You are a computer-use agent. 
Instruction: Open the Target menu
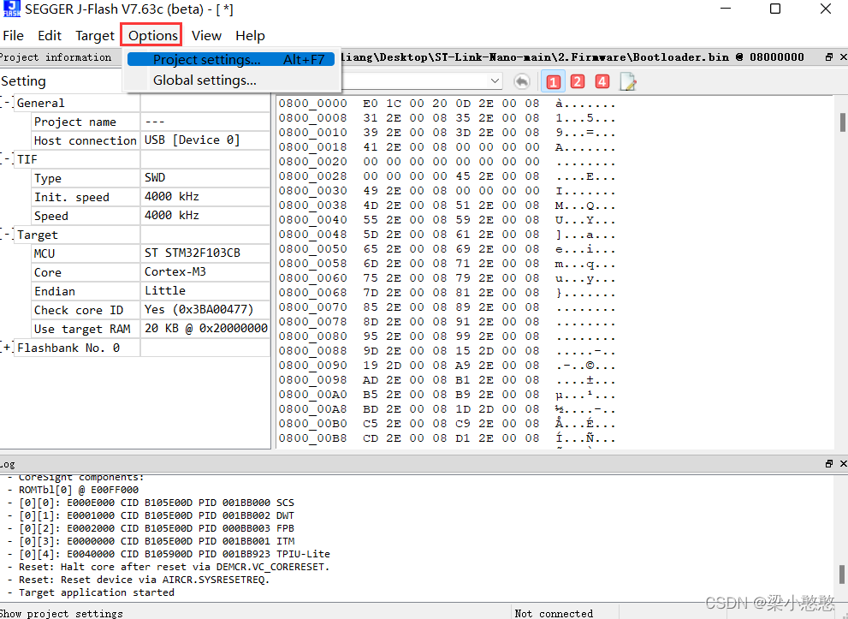[x=95, y=36]
